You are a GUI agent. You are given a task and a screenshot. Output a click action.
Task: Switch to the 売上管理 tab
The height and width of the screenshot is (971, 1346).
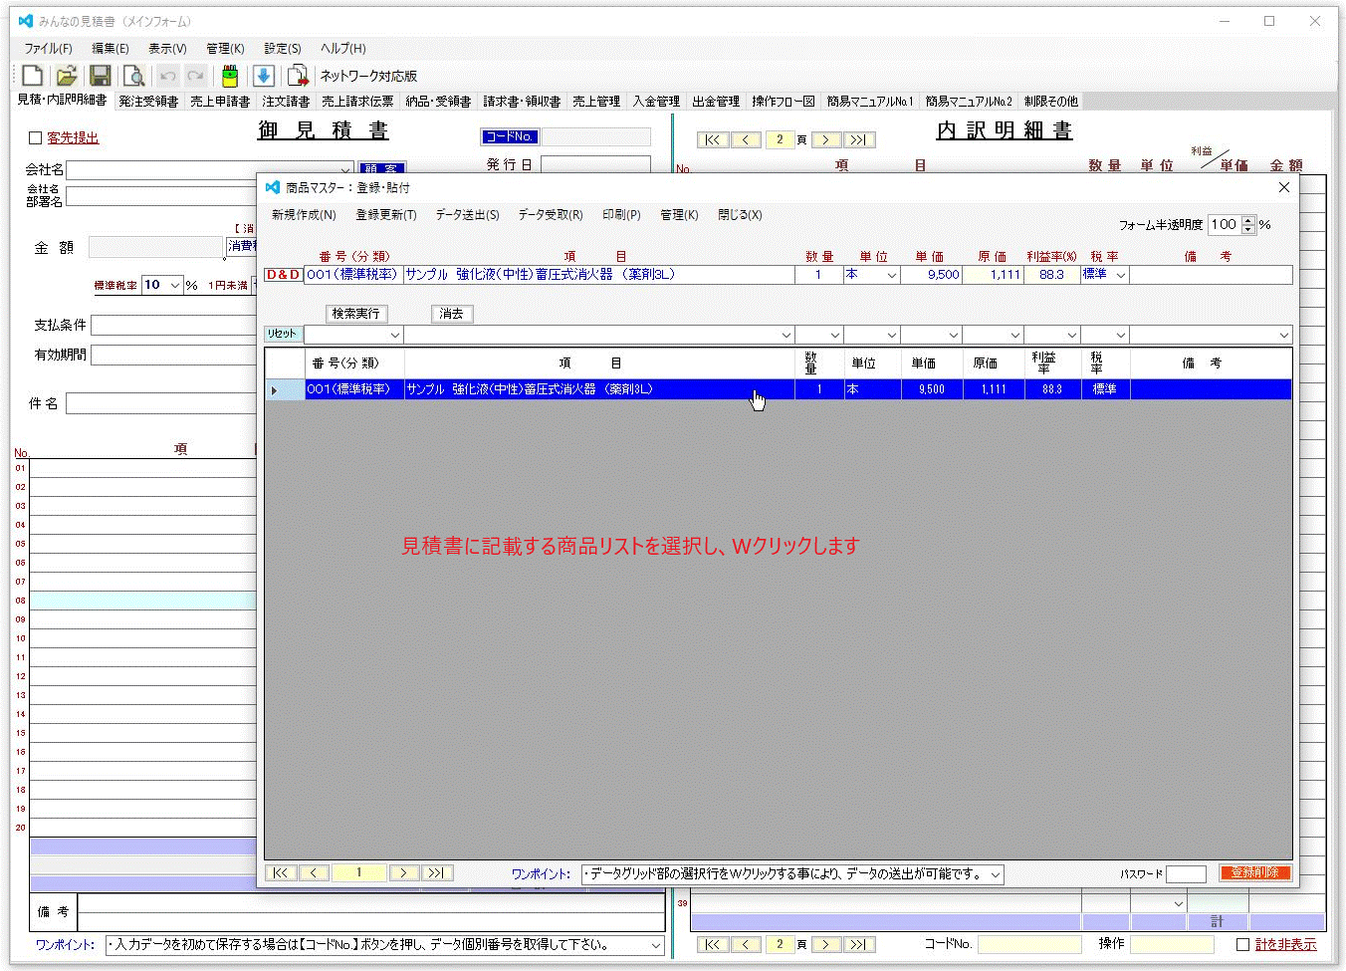click(596, 102)
